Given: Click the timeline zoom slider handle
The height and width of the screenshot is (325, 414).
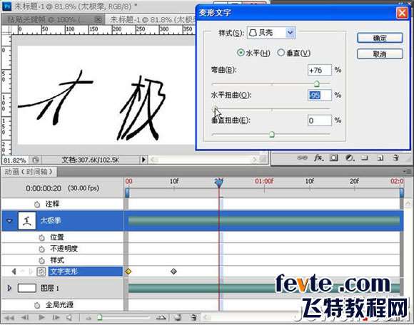Looking at the screenshot, I should point(99,318).
